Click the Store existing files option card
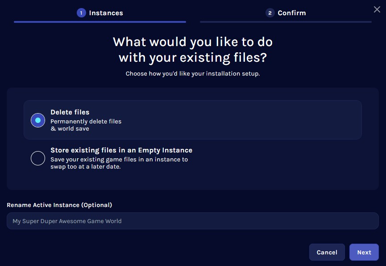This screenshot has height=266, width=386. 193,158
